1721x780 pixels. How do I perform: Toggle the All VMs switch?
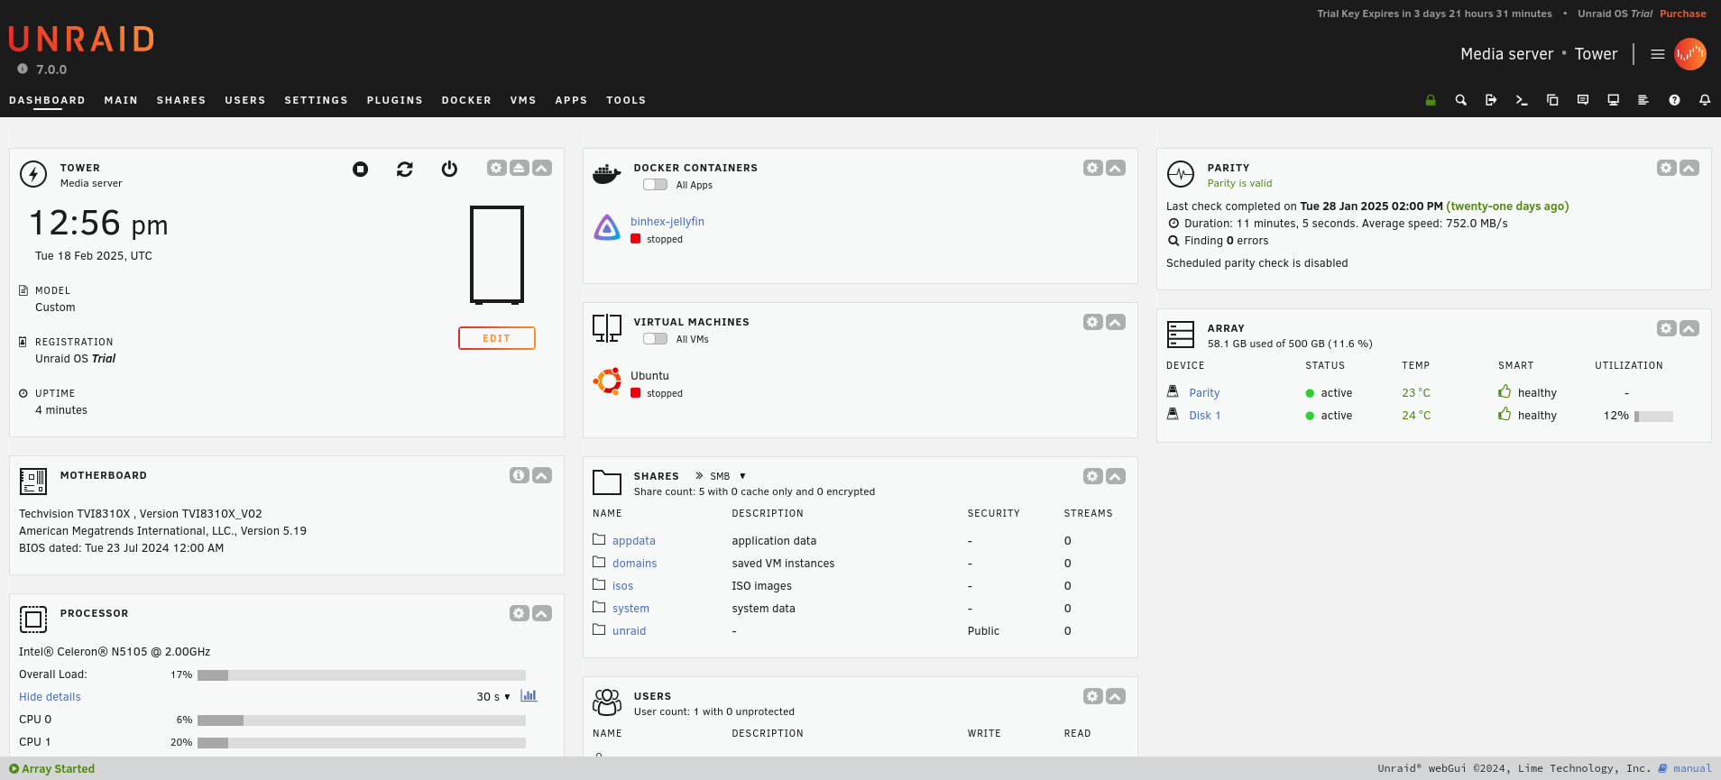point(656,339)
